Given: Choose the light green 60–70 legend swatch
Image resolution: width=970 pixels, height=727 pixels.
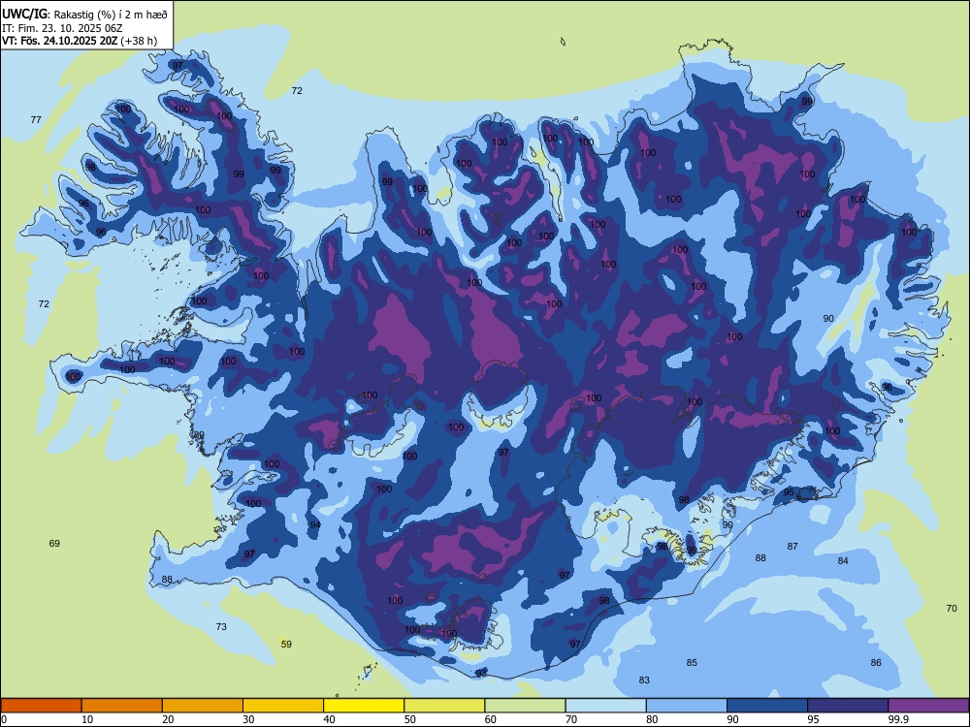Looking at the screenshot, I should coord(525,706).
